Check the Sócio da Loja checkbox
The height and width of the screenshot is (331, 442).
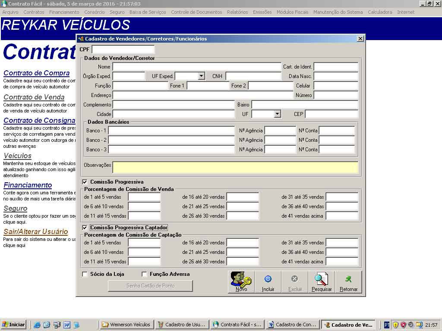tap(85, 274)
